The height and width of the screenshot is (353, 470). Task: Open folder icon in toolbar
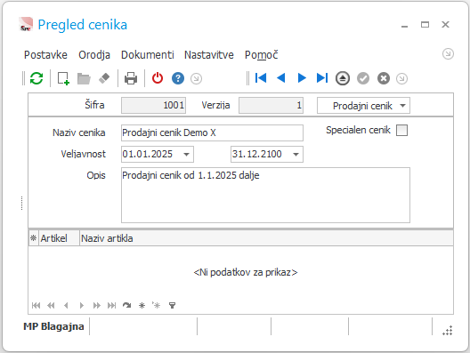click(84, 79)
